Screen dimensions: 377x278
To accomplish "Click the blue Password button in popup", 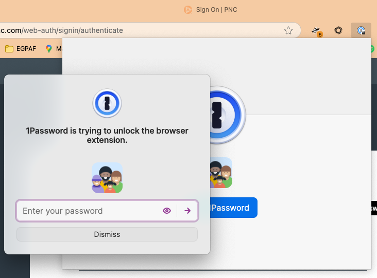I will coord(233,208).
